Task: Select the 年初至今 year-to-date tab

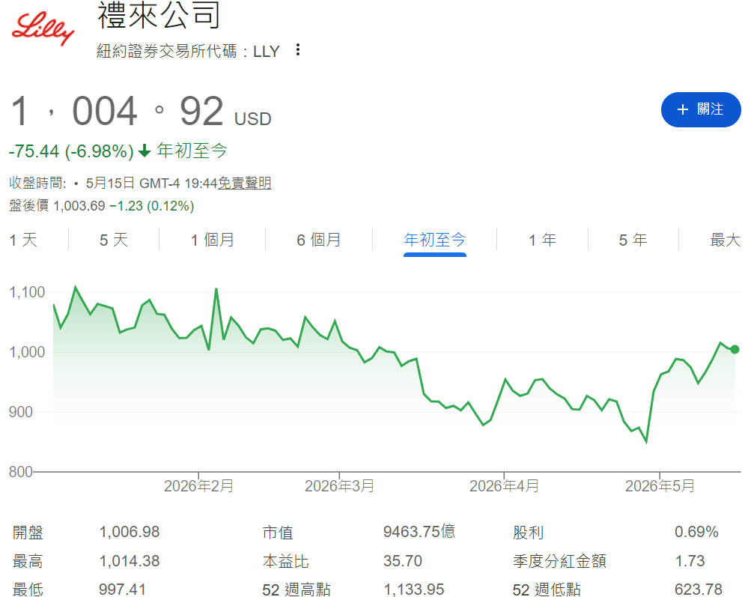Action: point(434,240)
